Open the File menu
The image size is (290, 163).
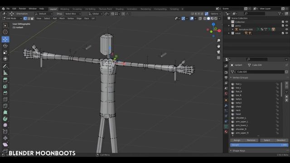[x=8, y=9]
